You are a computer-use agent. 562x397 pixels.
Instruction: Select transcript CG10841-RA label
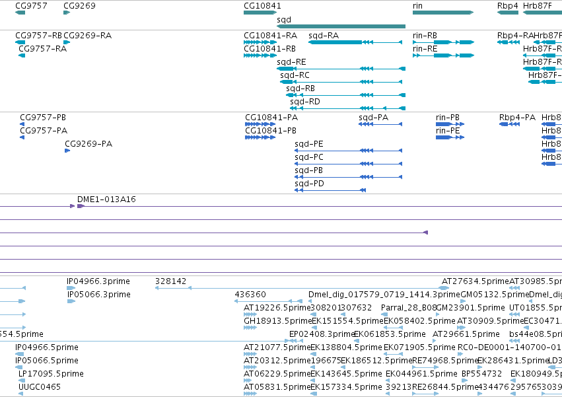tap(270, 36)
